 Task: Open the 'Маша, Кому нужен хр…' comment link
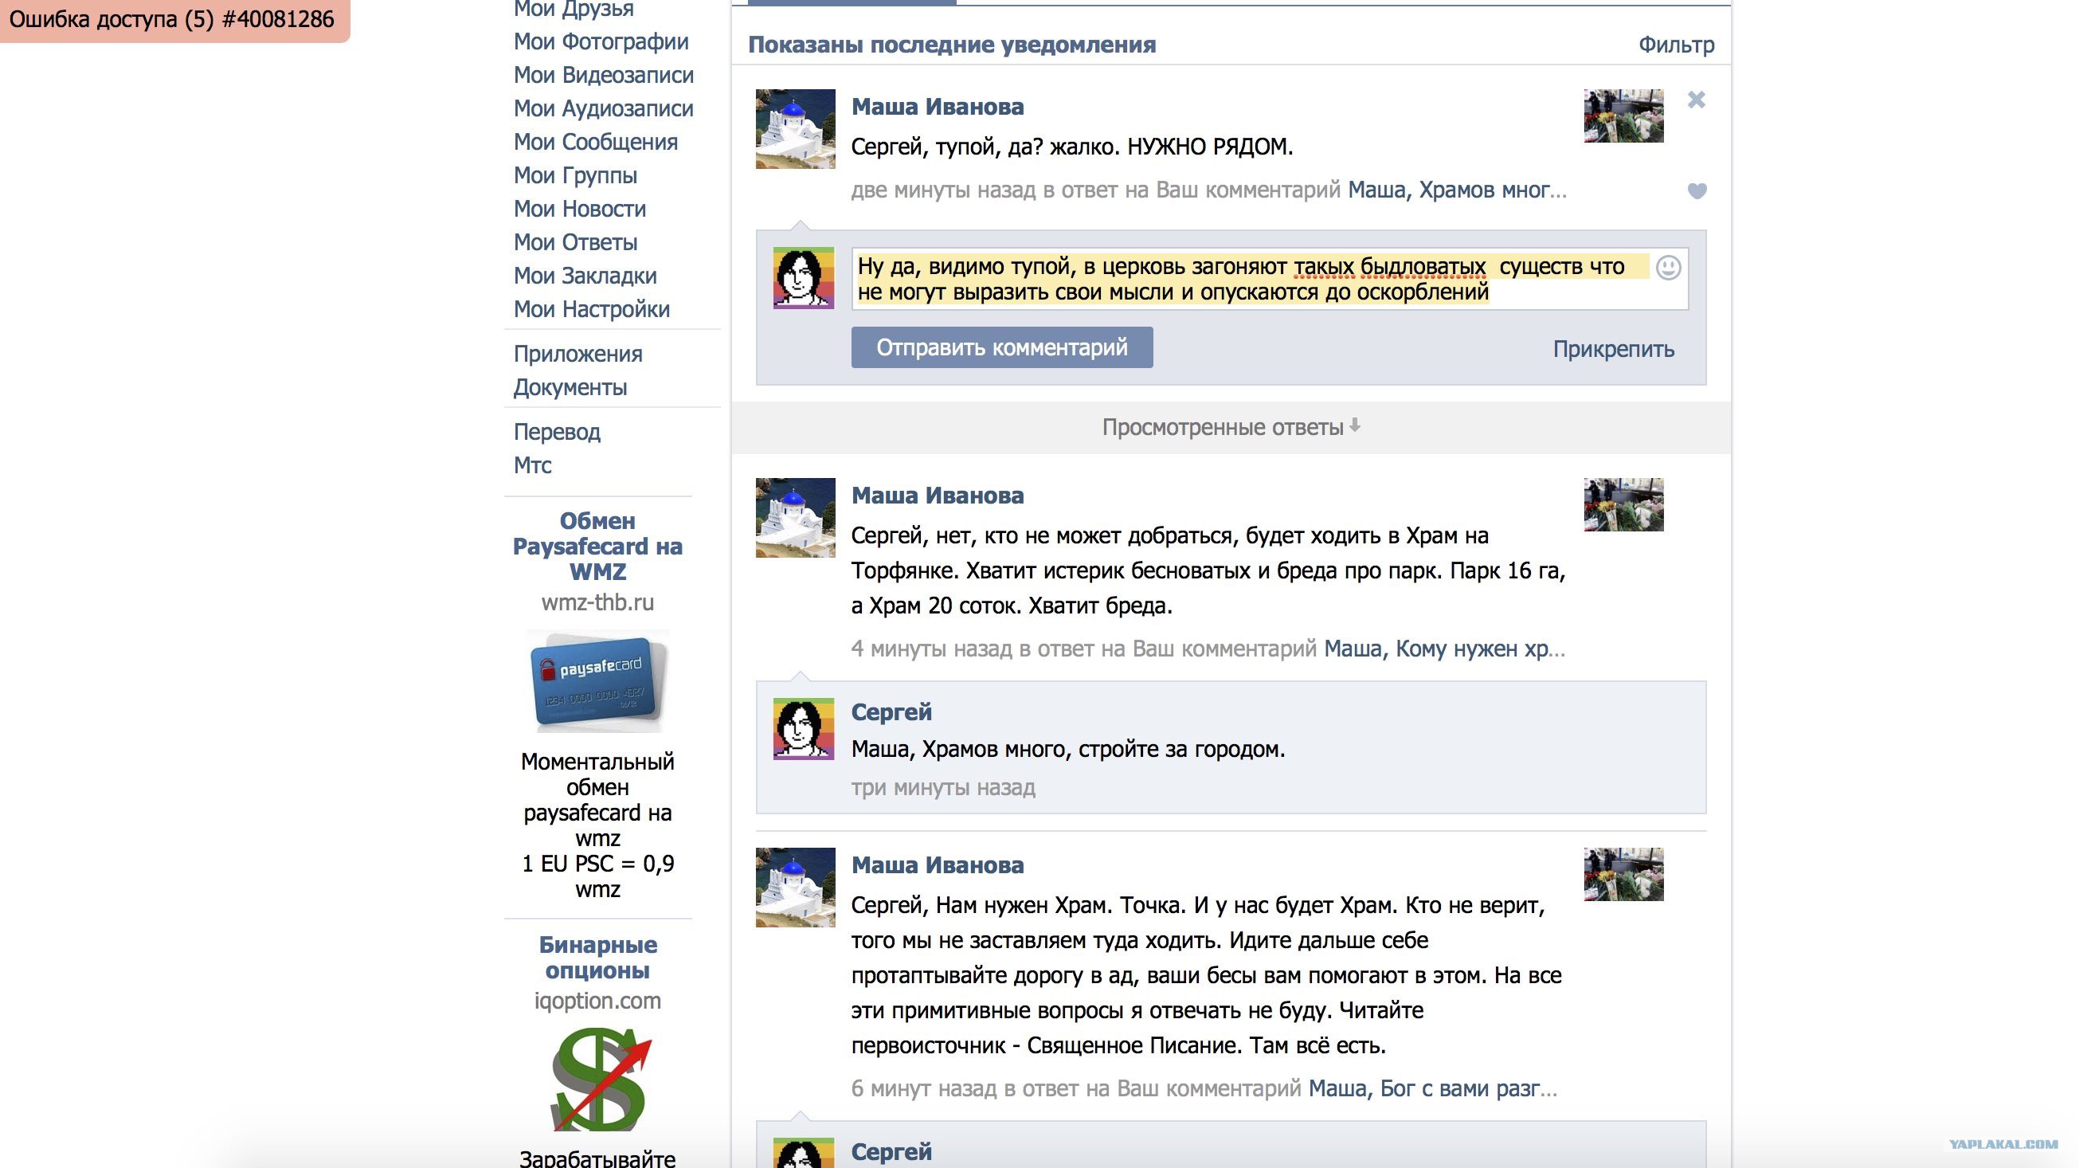[x=1445, y=649]
